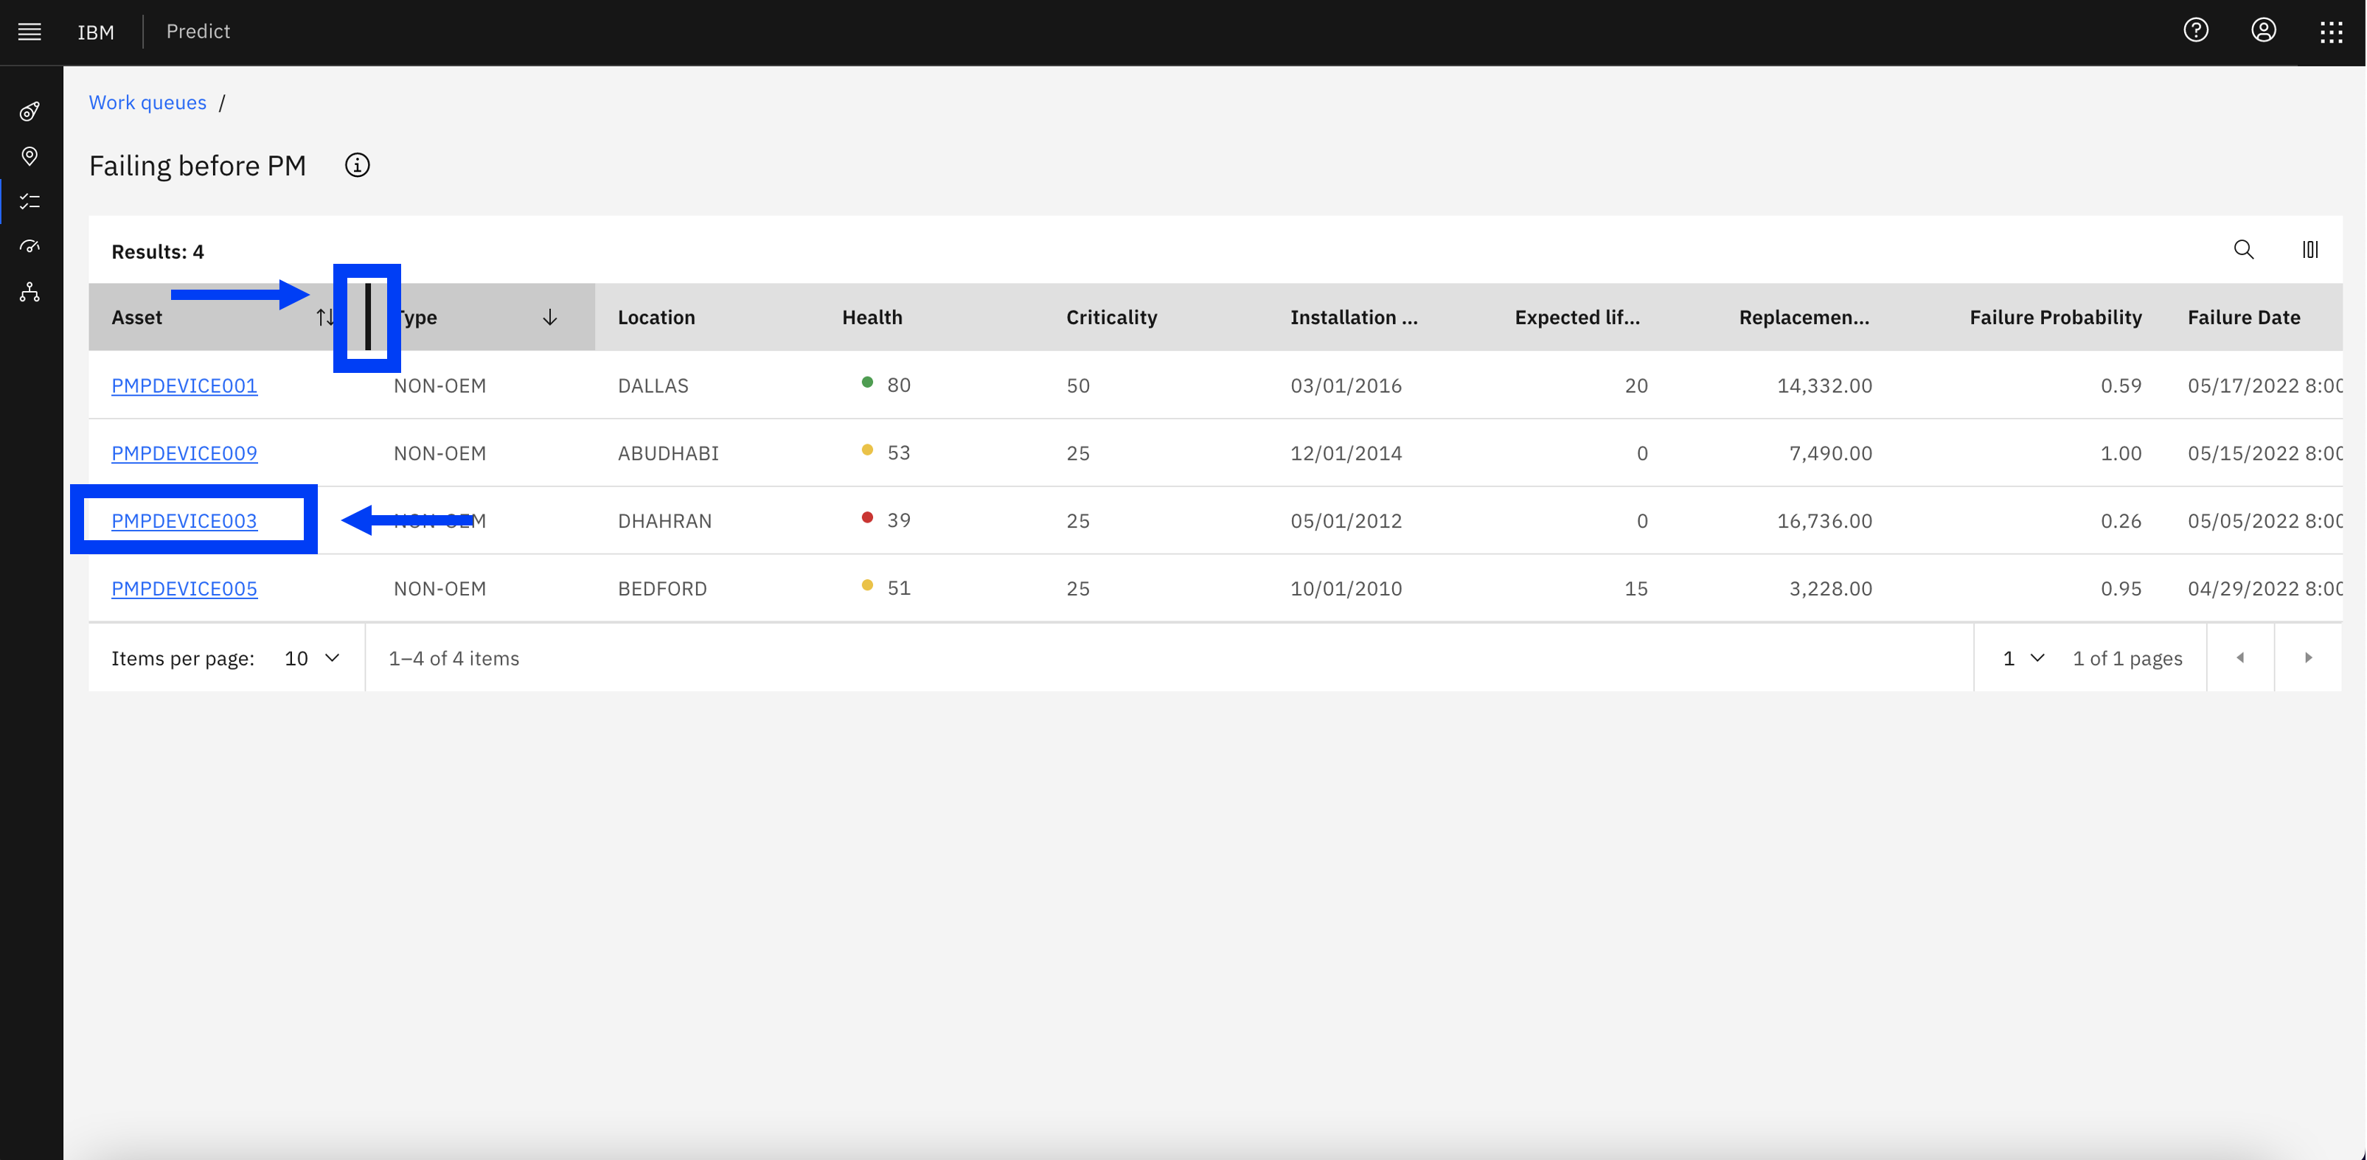Click expected life value 15
Viewport: 2367px width, 1160px height.
click(x=1636, y=589)
